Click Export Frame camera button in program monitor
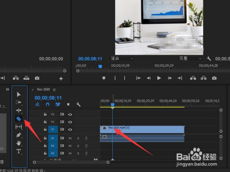The image size is (230, 172). point(214,78)
